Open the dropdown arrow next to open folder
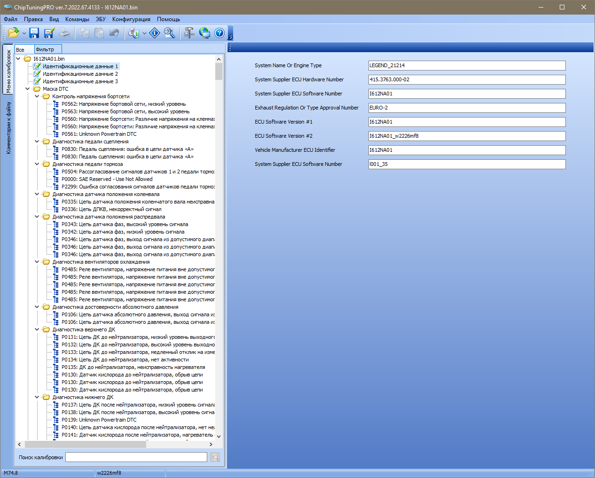This screenshot has width=595, height=478. pos(24,33)
